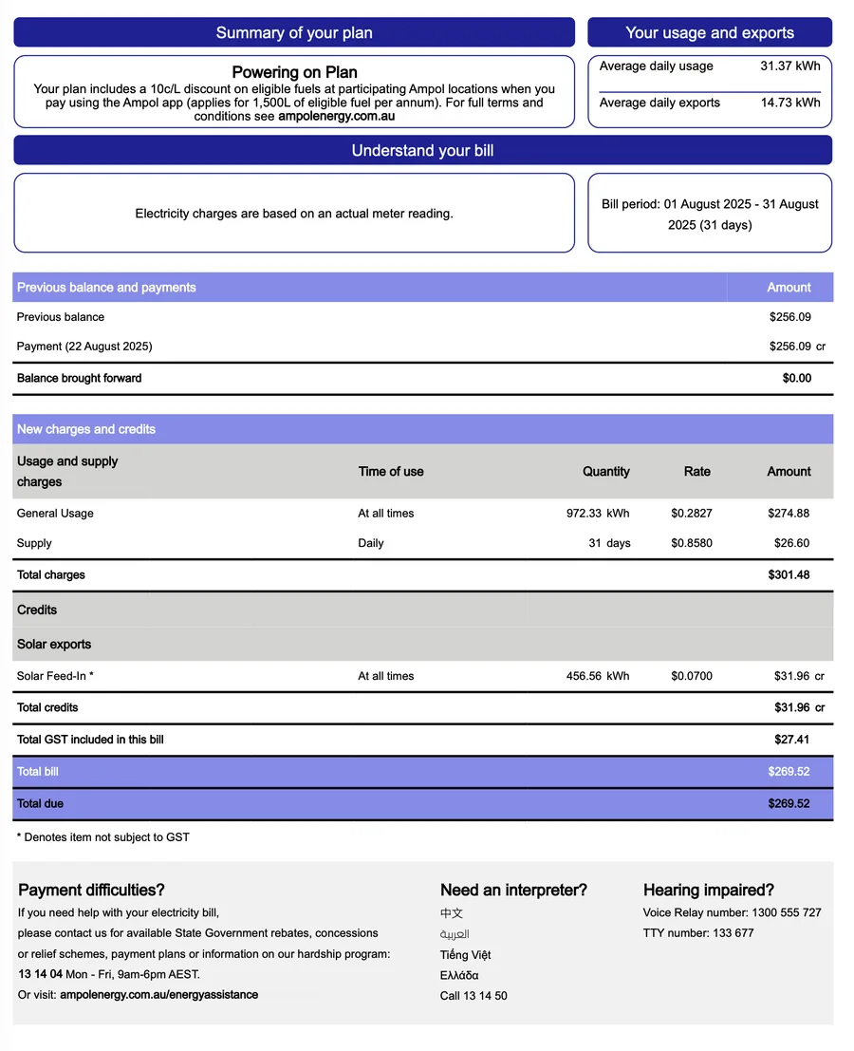Screen dimensions: 854x1051
Task: Select the Payment (22 August 2025) row label
Action: 84,347
